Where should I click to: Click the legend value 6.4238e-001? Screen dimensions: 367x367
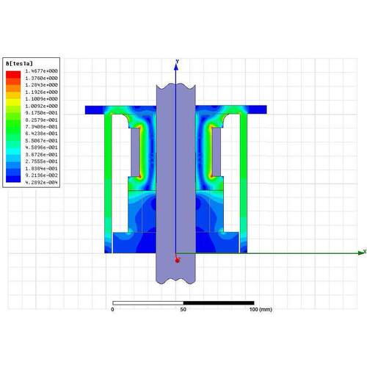(42, 134)
